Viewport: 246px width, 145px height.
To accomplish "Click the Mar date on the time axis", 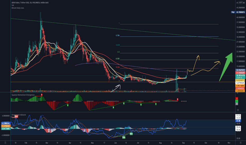I will coord(47,143).
